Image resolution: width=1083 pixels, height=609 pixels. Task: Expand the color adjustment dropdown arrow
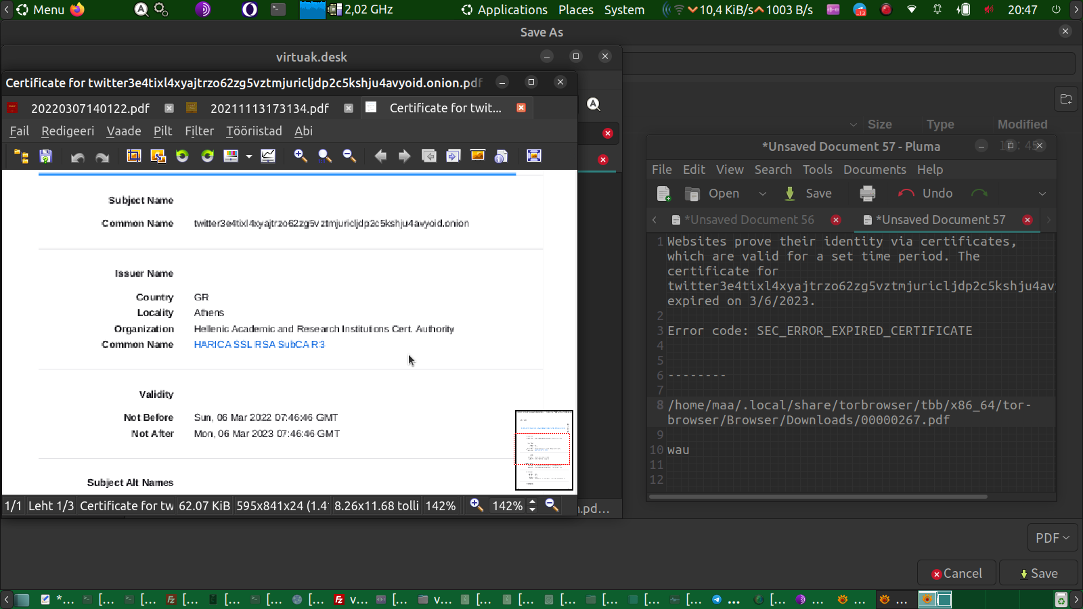point(249,156)
